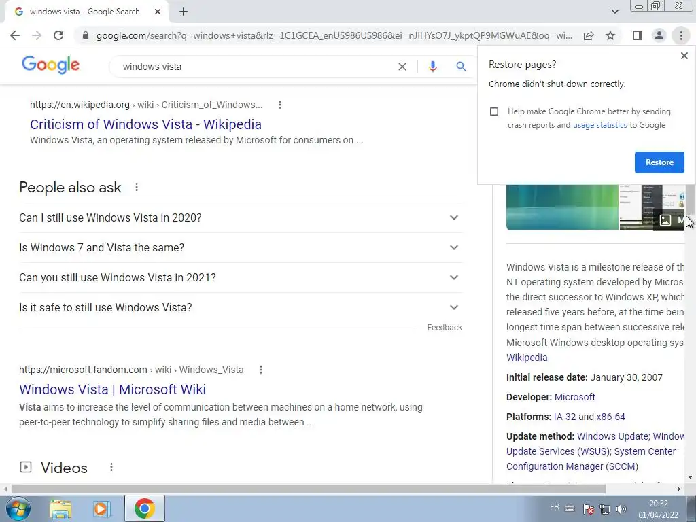Go to Google home via logo
Image resolution: width=696 pixels, height=522 pixels.
[50, 65]
